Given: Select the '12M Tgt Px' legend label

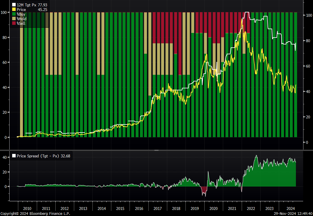Looking at the screenshot, I should (27, 5).
